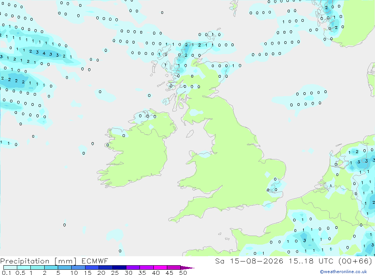375x275 pixels.
Task: Click the "(00+66)" forecast offset text
Action: 355,261
